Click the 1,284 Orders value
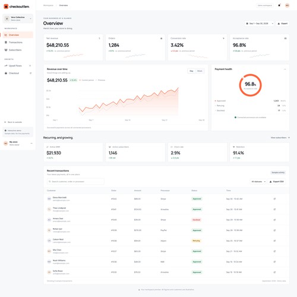Image resolution: width=297 pixels, height=297 pixels. pyautogui.click(x=114, y=45)
